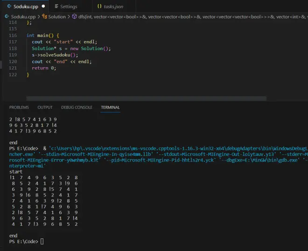Show the DEBUG CONSOLE panel
The width and height of the screenshot is (308, 251).
pyautogui.click(x=77, y=107)
